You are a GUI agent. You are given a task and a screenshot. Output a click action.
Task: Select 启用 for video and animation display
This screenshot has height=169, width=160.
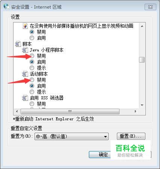click(32, 38)
